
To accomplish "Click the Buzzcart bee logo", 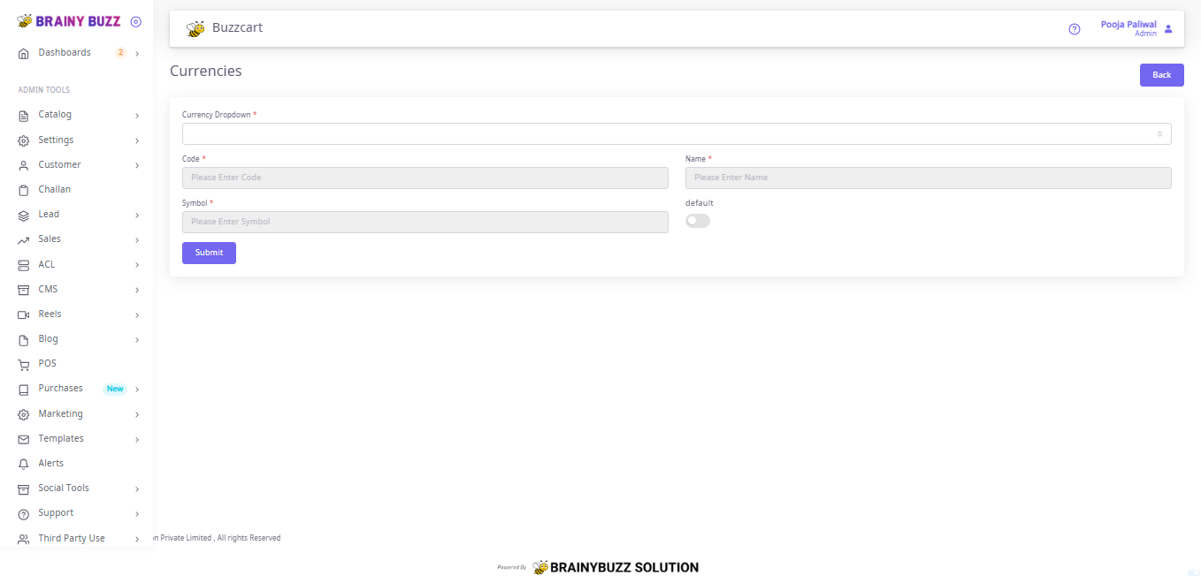I will coord(195,28).
